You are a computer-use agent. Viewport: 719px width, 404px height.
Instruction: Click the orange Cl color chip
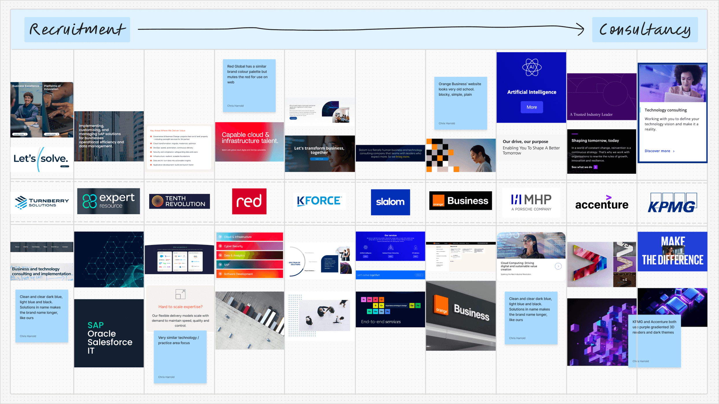381,299
